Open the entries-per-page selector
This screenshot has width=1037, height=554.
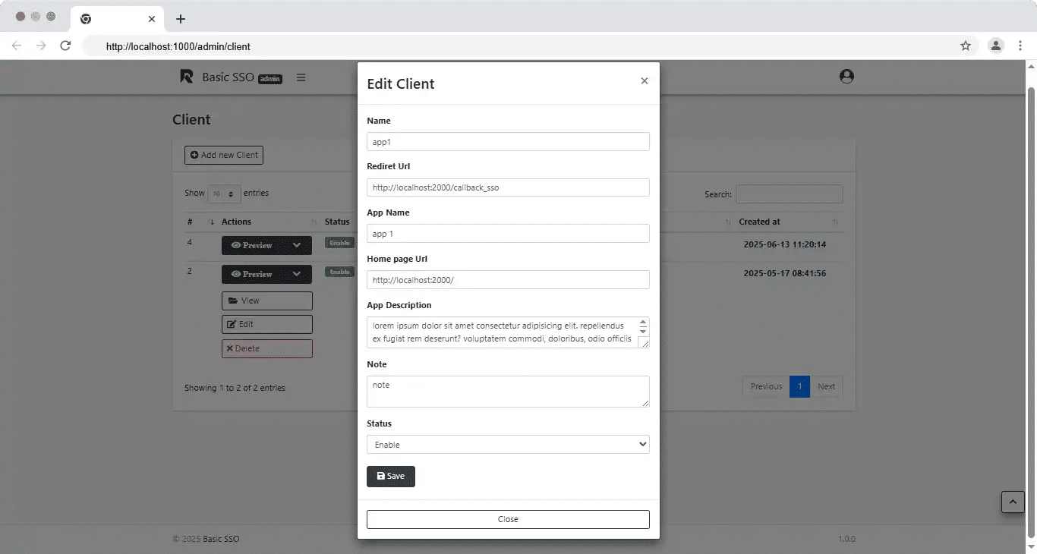[x=224, y=194]
